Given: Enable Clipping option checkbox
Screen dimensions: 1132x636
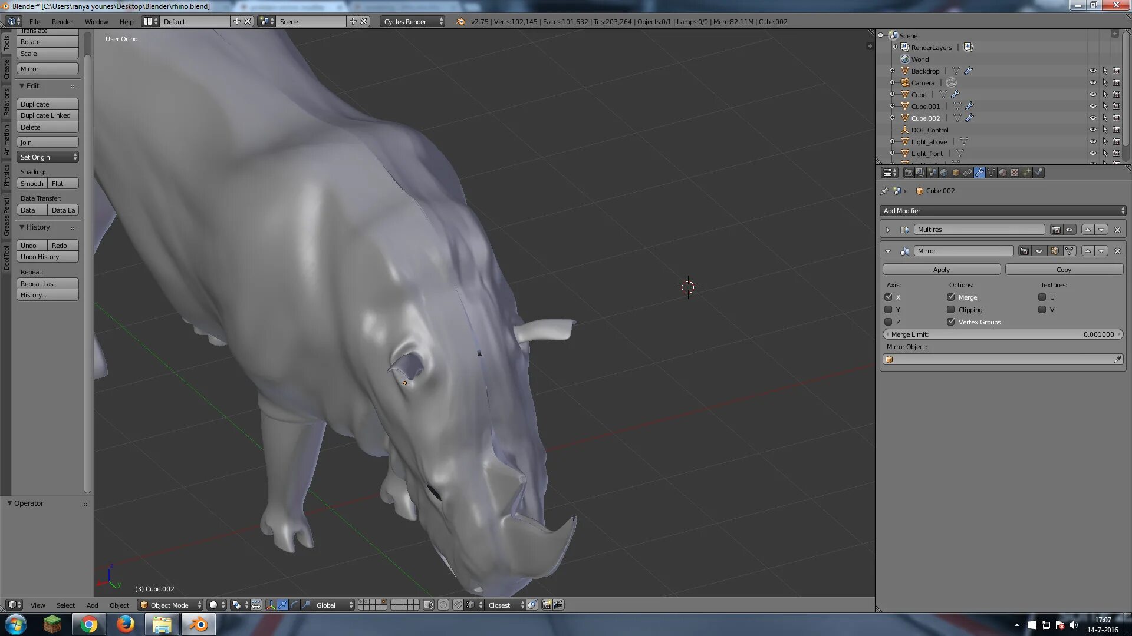Looking at the screenshot, I should click(x=951, y=310).
